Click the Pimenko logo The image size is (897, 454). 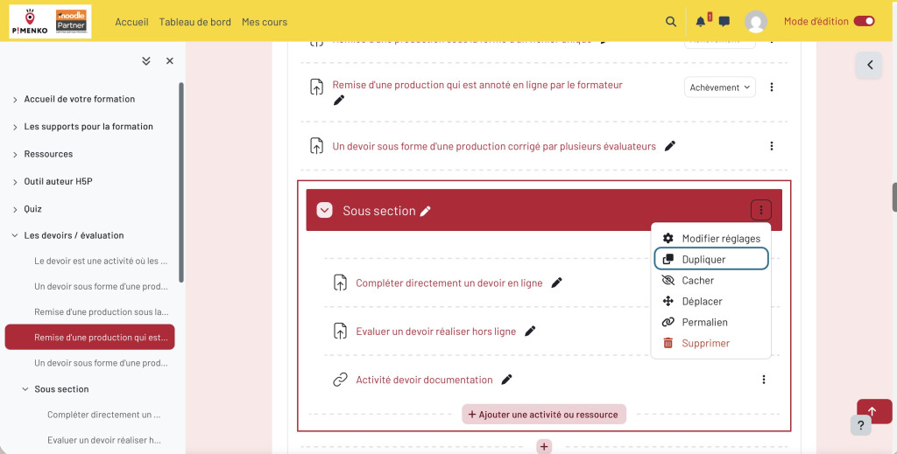tap(31, 22)
